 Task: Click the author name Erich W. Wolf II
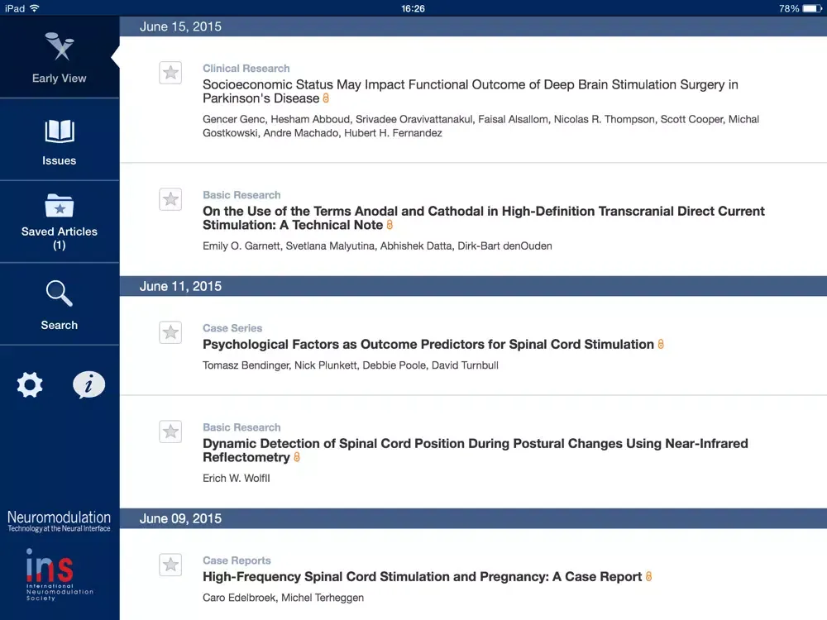coord(236,478)
